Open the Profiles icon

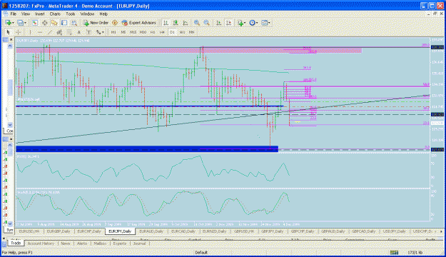tap(20, 23)
